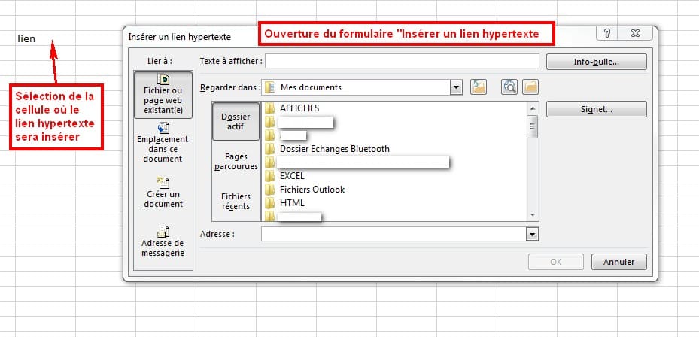This screenshot has width=699, height=337.
Task: Switch to 'Pages parcourues' view
Action: coord(236,161)
